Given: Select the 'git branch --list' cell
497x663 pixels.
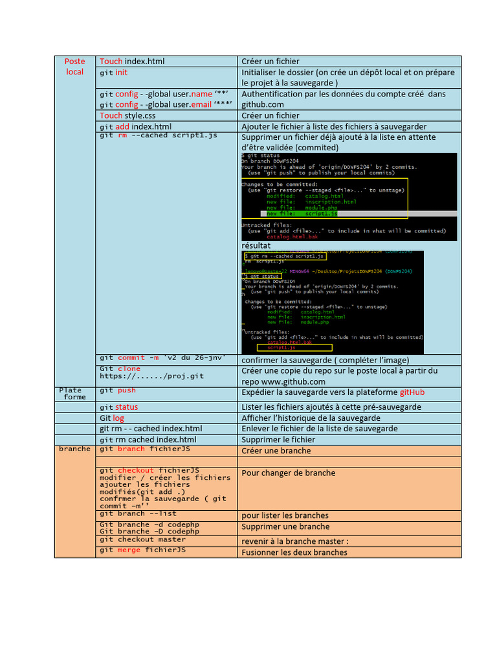Looking at the screenshot, I should click(166, 515).
